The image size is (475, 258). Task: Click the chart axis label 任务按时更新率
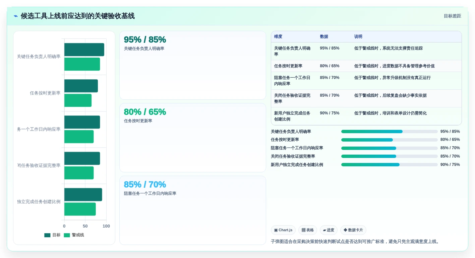(x=45, y=93)
